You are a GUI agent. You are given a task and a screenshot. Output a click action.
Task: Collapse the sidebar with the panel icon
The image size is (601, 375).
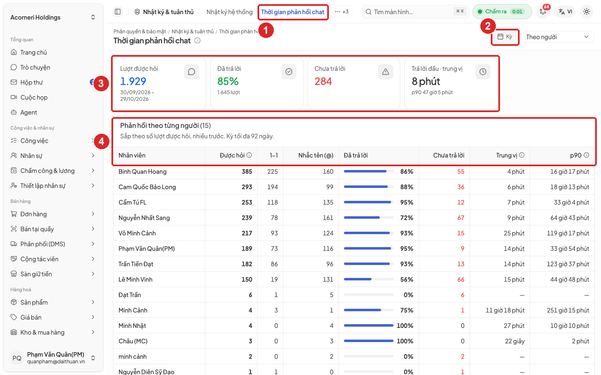[x=118, y=12]
